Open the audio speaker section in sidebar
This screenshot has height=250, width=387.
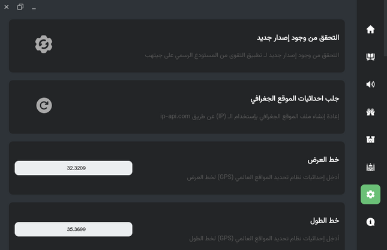(x=370, y=84)
